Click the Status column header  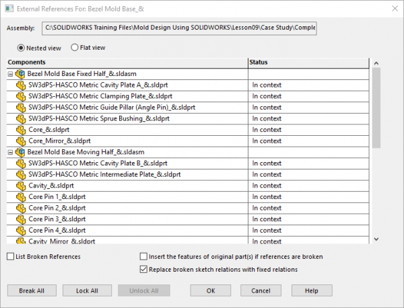tap(308, 63)
